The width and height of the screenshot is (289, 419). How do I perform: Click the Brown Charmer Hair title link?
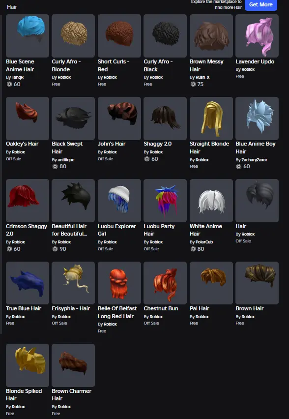point(72,394)
